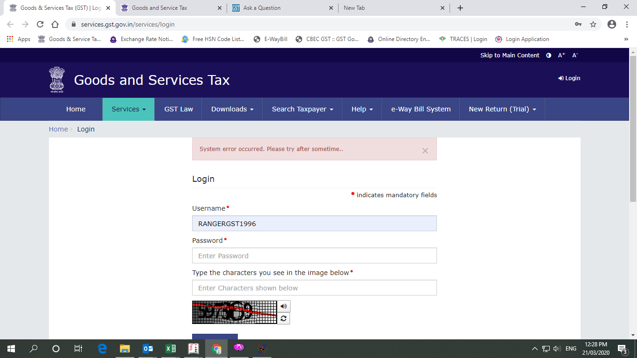Image resolution: width=637 pixels, height=358 pixels.
Task: Go to browser home page
Action: tap(55, 24)
